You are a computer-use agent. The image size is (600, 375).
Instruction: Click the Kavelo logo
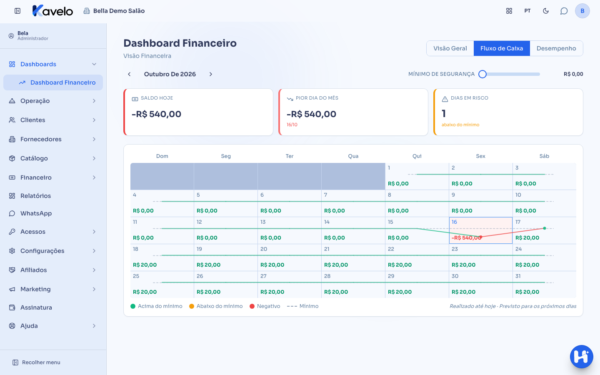click(52, 11)
